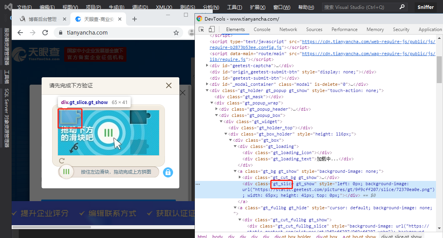Click the captcha puzzle slice piece
This screenshot has width=443, height=238.
click(x=70, y=118)
